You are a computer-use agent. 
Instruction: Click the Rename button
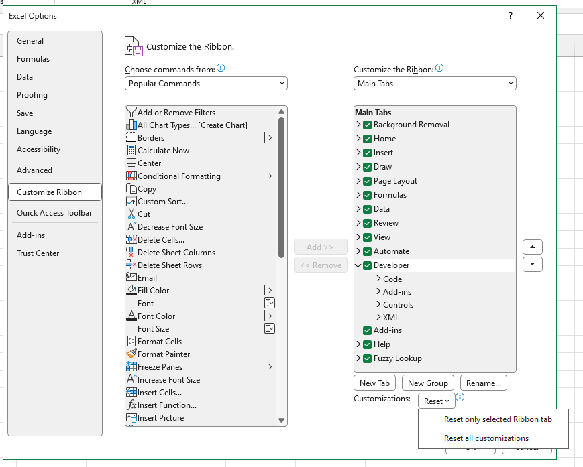click(x=483, y=383)
